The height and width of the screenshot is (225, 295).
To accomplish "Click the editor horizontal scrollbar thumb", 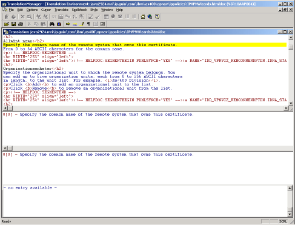I will (10, 109).
